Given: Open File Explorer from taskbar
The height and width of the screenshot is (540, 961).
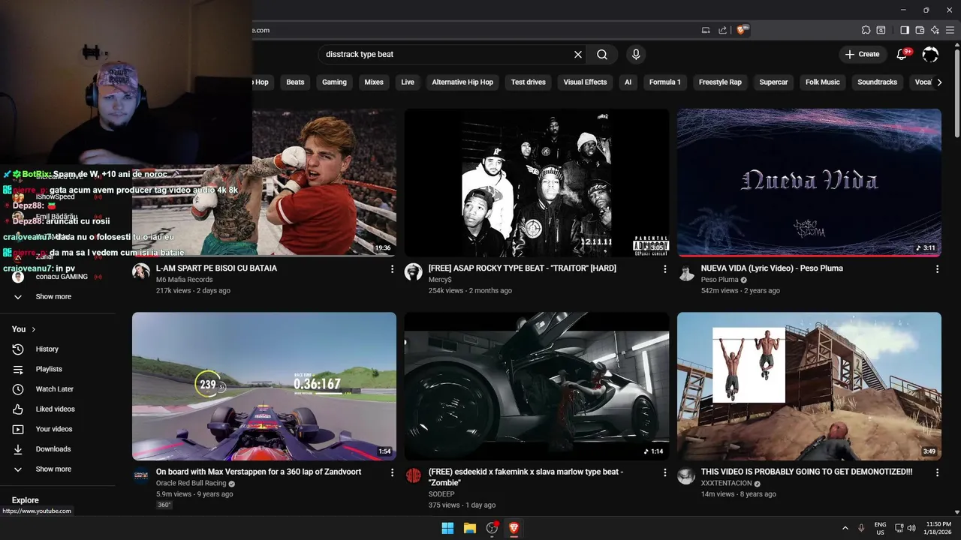Looking at the screenshot, I should coord(470,528).
